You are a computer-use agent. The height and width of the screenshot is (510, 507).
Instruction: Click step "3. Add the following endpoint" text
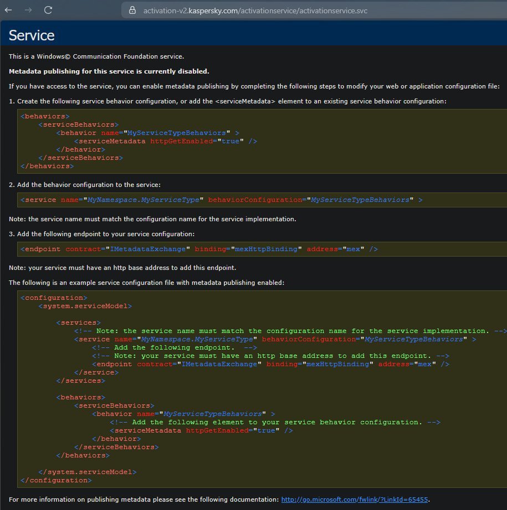tap(101, 234)
